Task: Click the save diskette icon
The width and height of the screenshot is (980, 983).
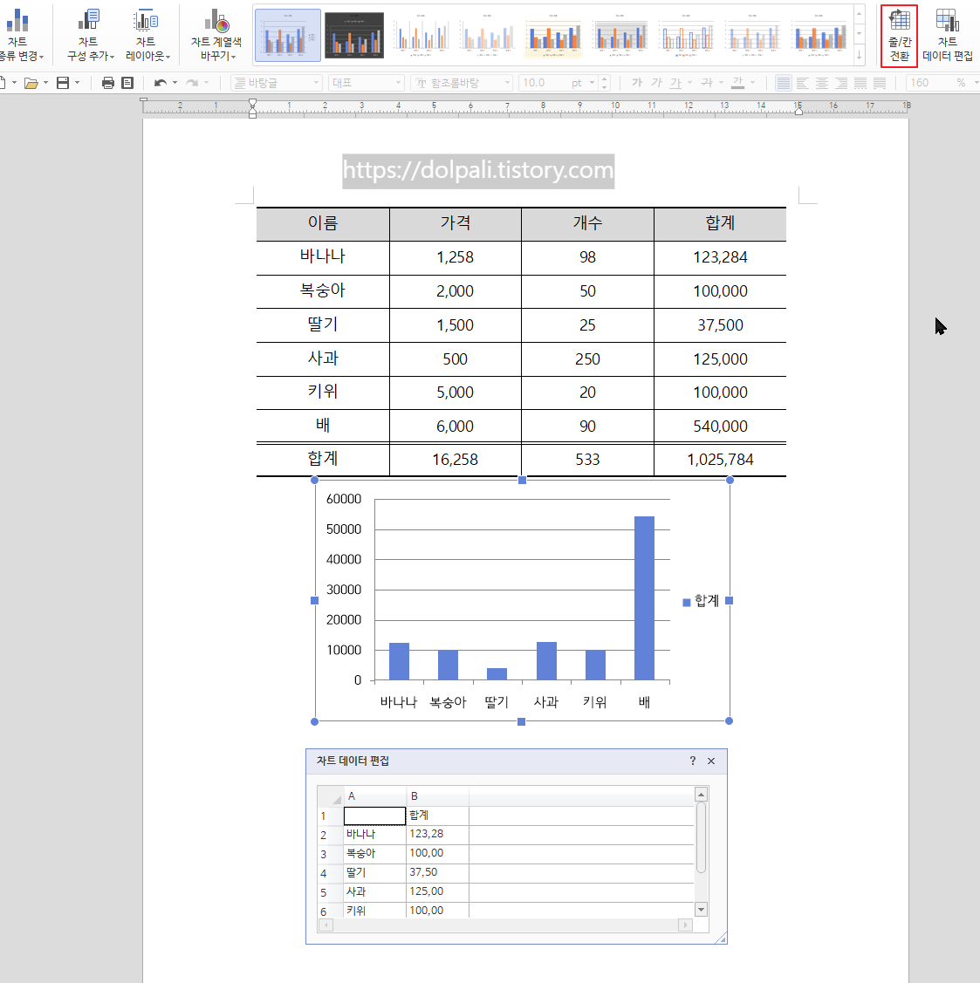Action: (x=63, y=83)
